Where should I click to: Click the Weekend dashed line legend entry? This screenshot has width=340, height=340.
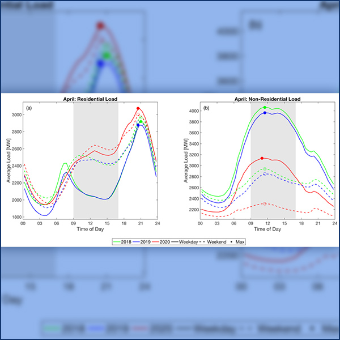213,241
